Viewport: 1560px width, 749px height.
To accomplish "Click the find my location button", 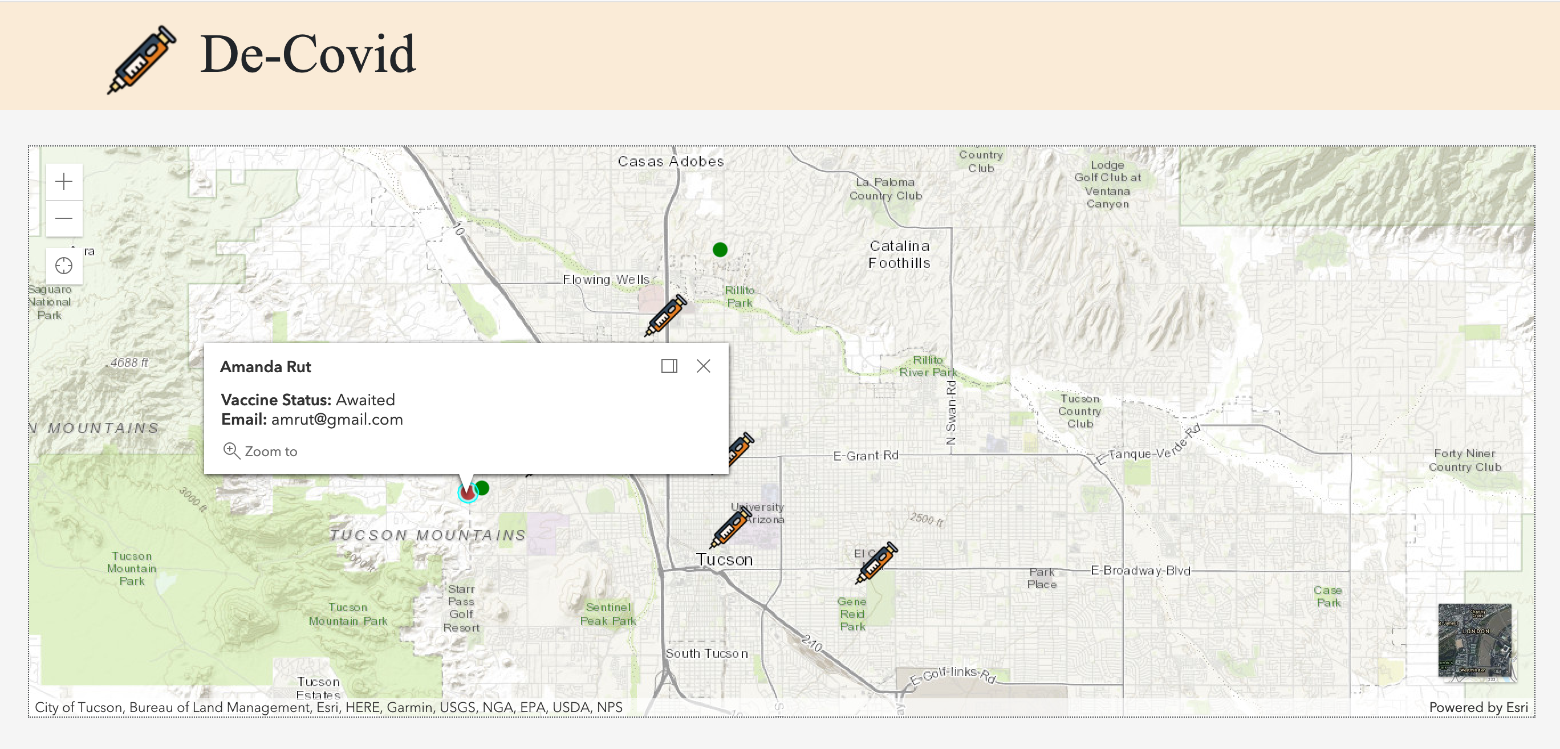I will point(64,265).
